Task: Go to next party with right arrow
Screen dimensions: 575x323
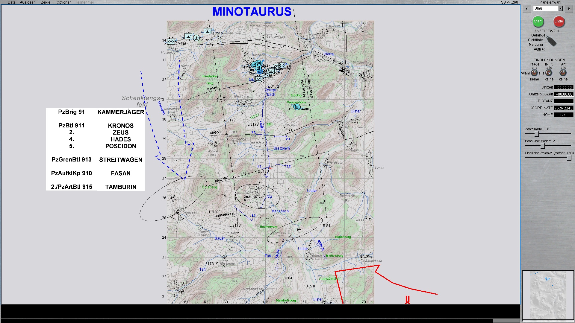Action: (569, 9)
